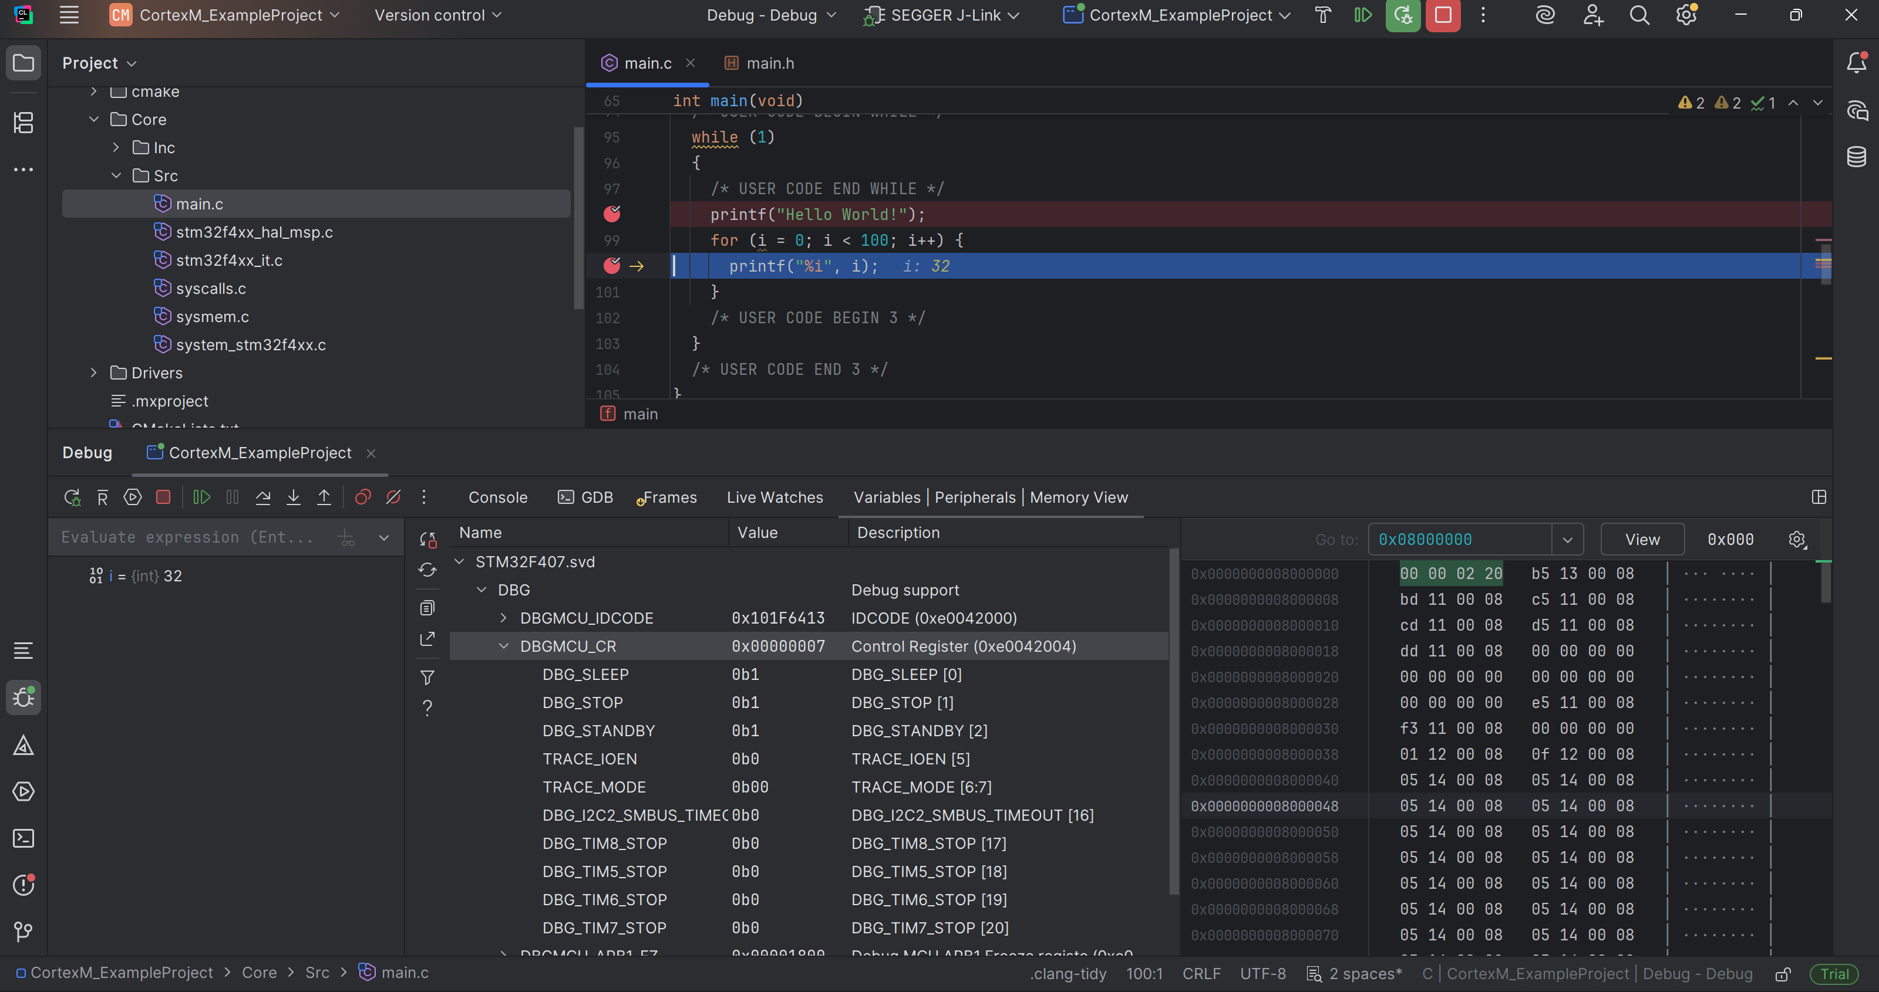Screen dimensions: 1879x992
Task: Click the memory Go to address field
Action: point(1459,539)
